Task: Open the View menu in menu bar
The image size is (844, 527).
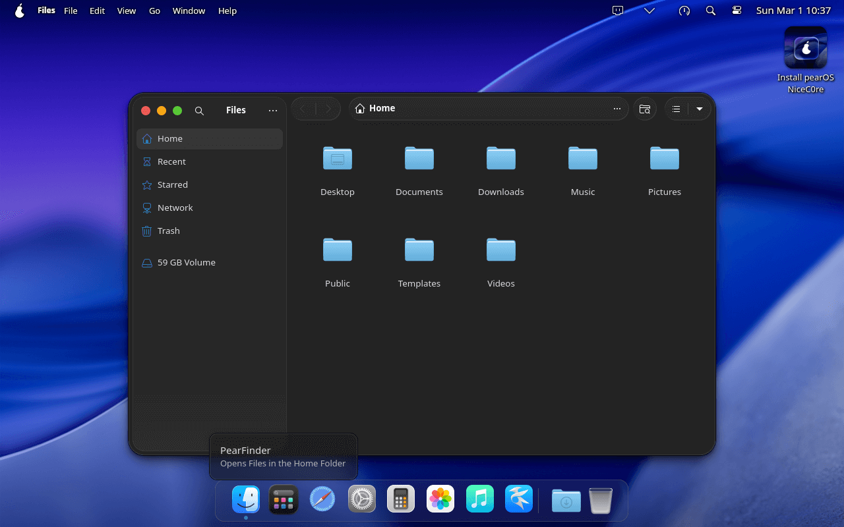Action: point(127,11)
